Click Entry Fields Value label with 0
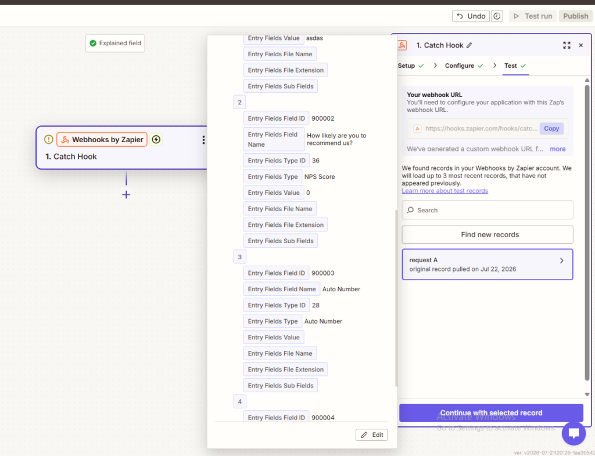This screenshot has width=595, height=456. (x=274, y=193)
